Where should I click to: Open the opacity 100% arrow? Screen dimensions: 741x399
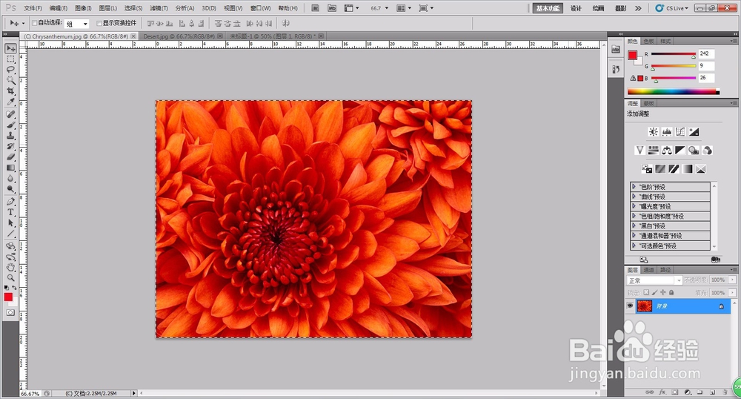(x=733, y=280)
